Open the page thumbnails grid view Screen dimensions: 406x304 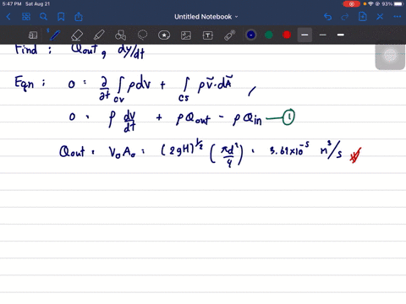pos(26,17)
